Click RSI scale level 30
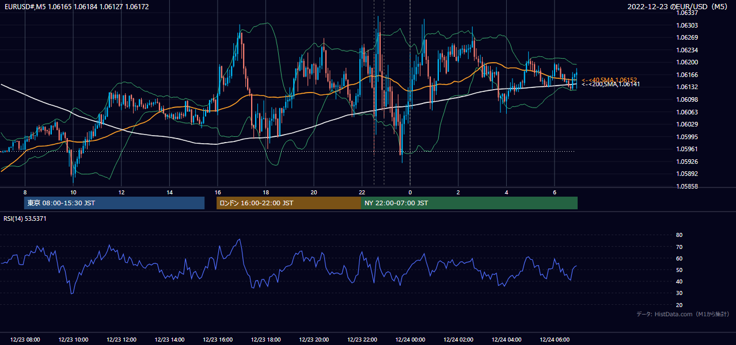Screen dimensions: 736x345 coord(679,293)
